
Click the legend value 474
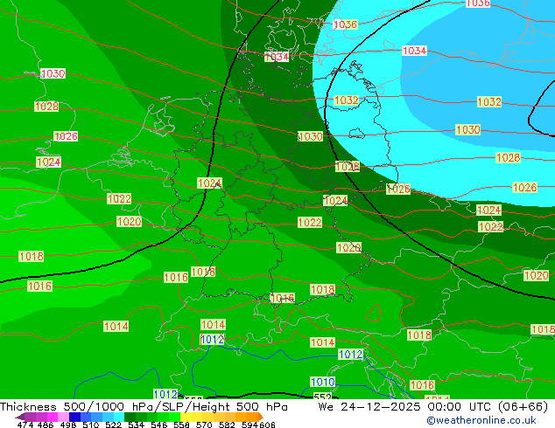pos(25,425)
